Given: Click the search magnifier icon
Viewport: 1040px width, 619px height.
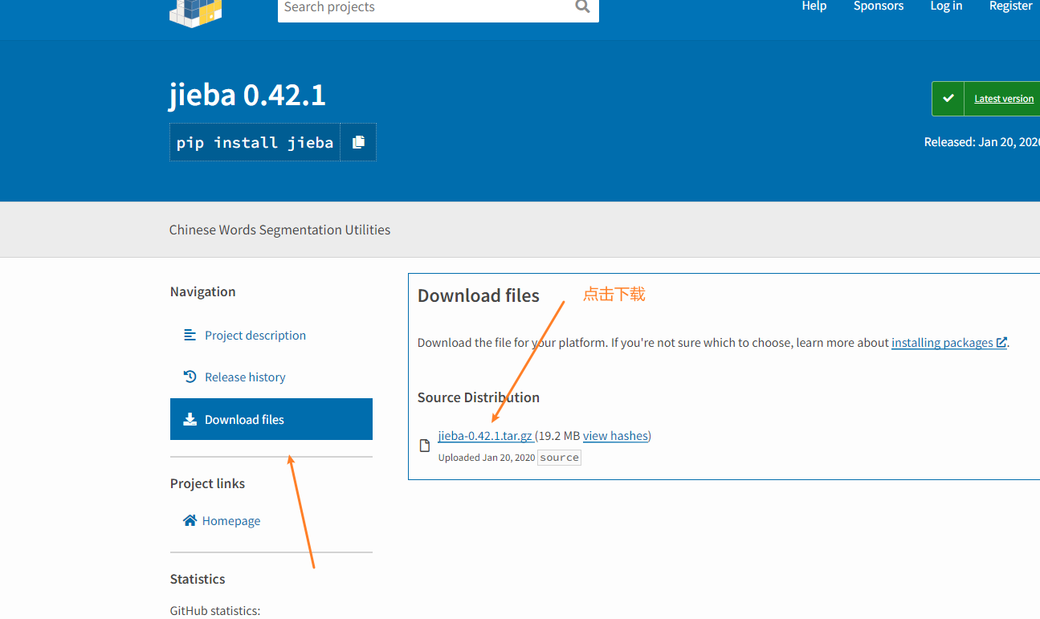Looking at the screenshot, I should tap(582, 6).
